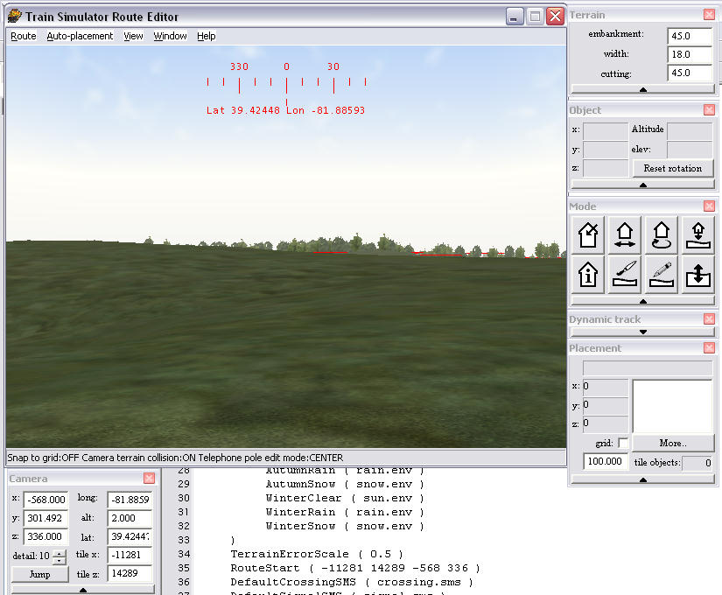Edit the terrain embankment value field
The image size is (722, 595).
click(690, 36)
